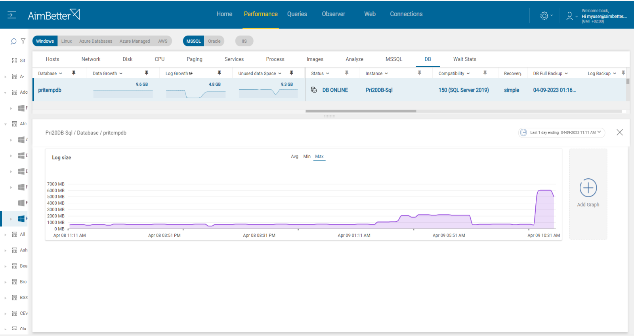Switch platform filter to AWS
This screenshot has width=634, height=336.
[x=163, y=41]
